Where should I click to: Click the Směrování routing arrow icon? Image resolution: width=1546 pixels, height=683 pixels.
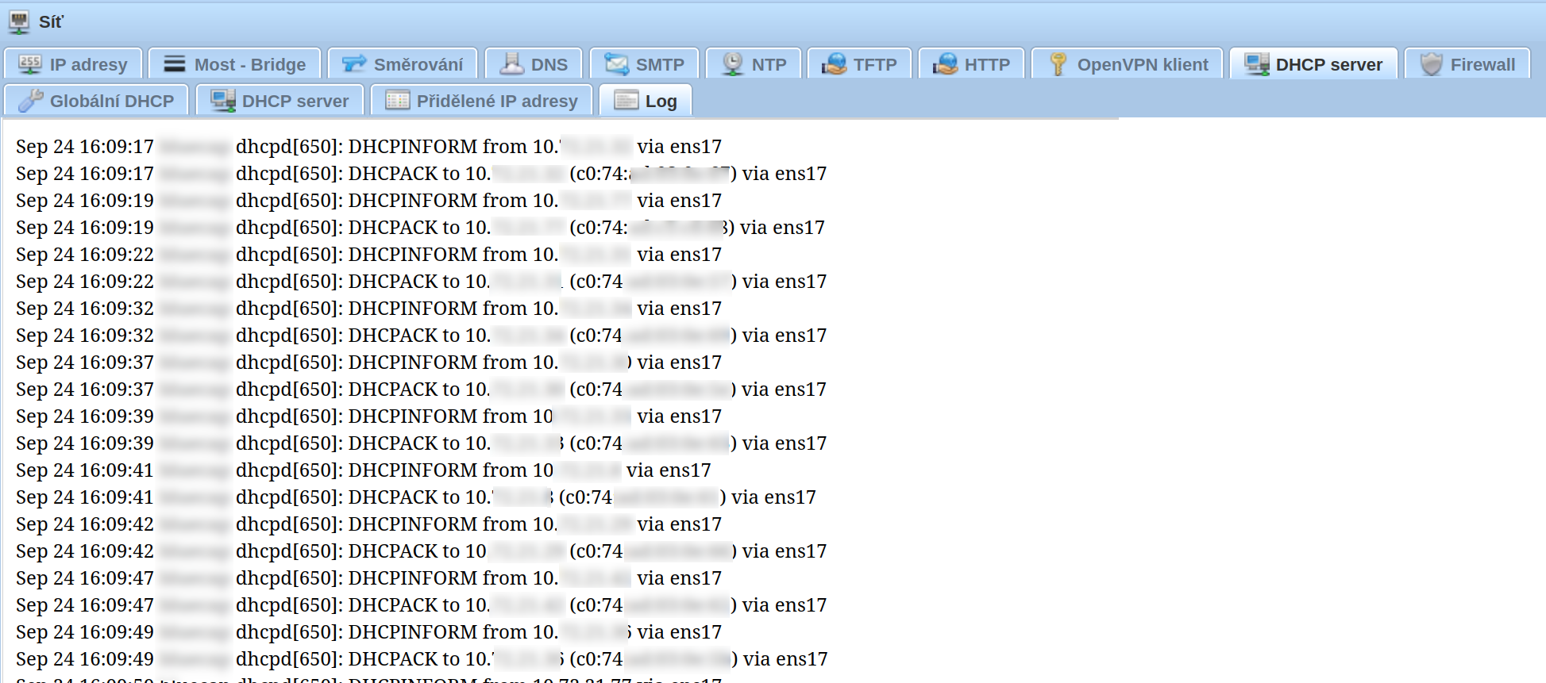354,64
